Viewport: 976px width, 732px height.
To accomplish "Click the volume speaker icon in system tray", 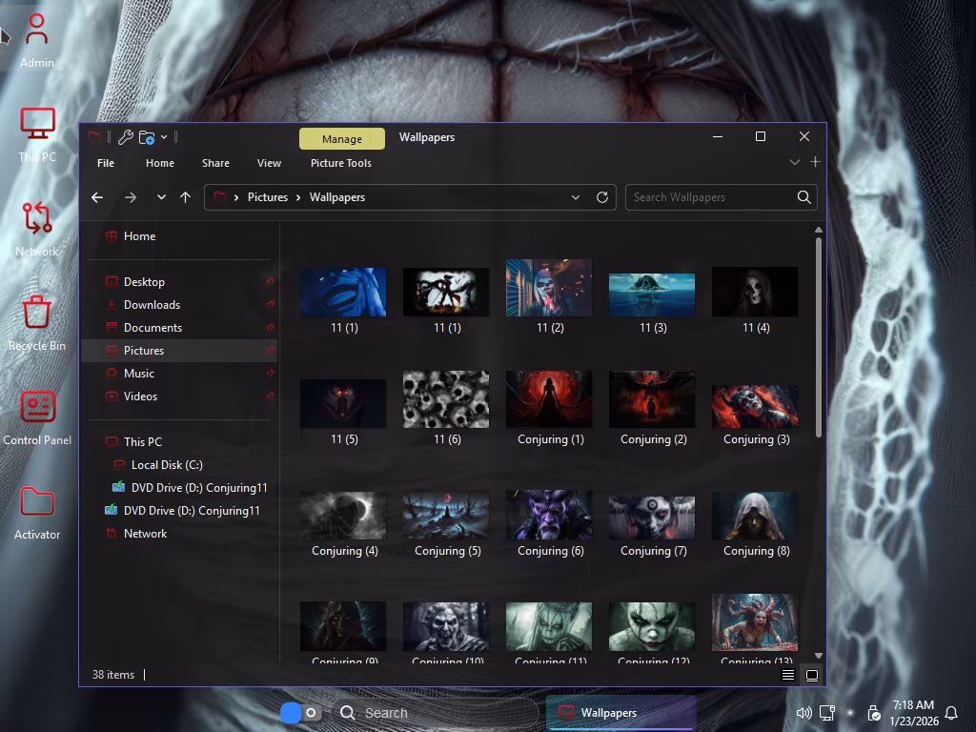I will pyautogui.click(x=803, y=713).
